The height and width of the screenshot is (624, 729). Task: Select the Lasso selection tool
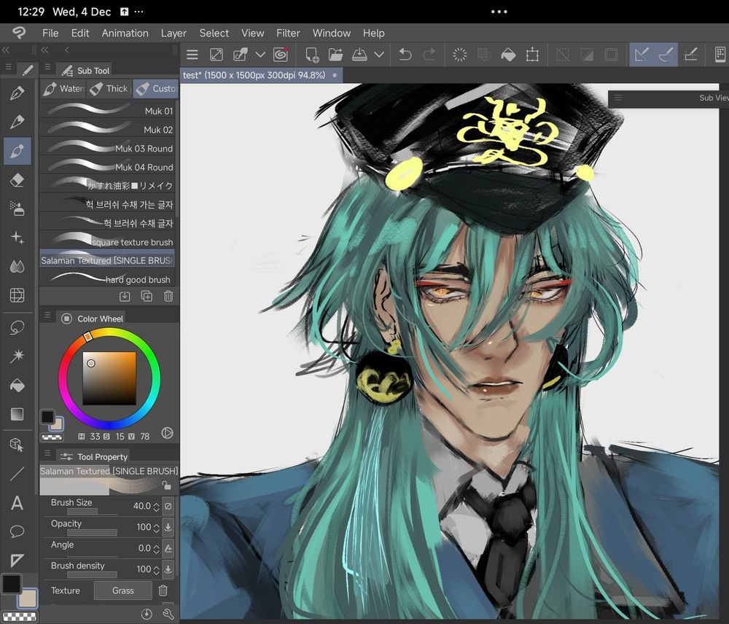[17, 328]
